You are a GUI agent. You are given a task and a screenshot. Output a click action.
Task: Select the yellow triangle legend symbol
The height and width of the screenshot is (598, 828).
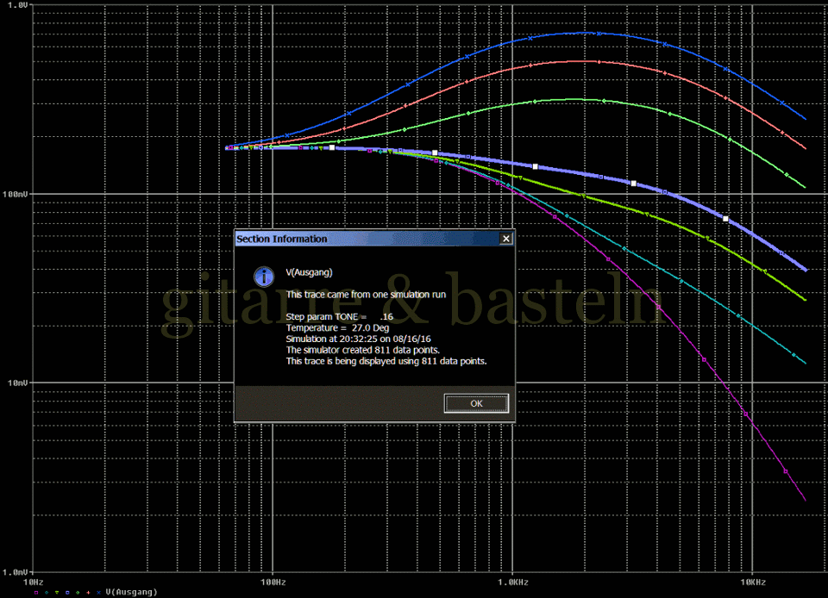pyautogui.click(x=57, y=593)
